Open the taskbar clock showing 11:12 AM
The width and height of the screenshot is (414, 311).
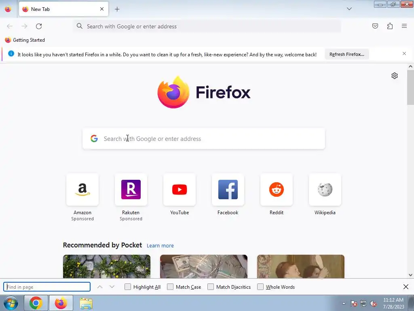(393, 303)
